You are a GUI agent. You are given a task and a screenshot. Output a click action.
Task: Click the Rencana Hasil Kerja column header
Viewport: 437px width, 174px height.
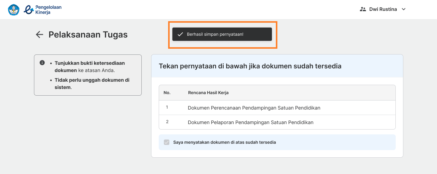click(208, 93)
